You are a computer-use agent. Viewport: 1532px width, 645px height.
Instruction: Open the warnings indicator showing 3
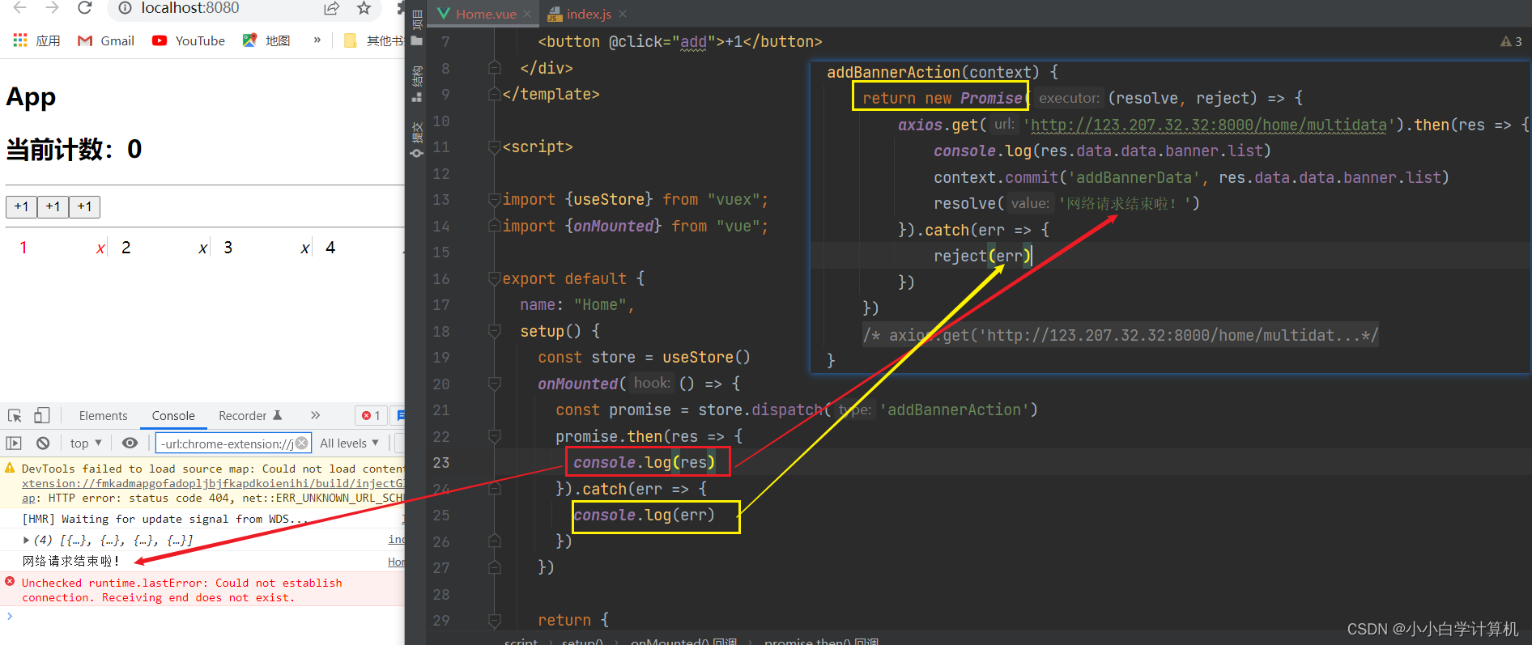1511,41
